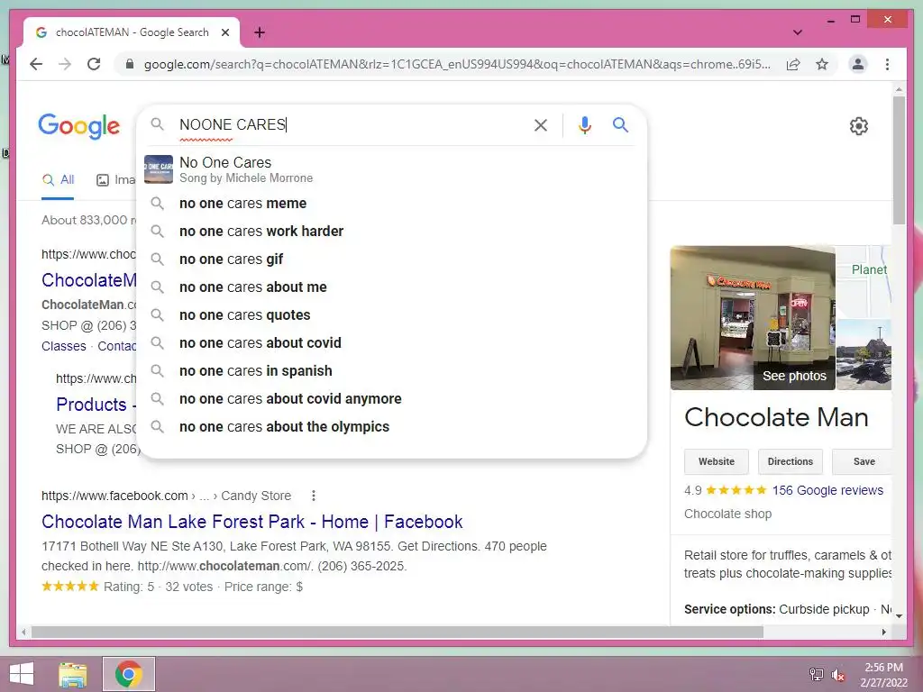Open the Classes sitelink

click(64, 346)
